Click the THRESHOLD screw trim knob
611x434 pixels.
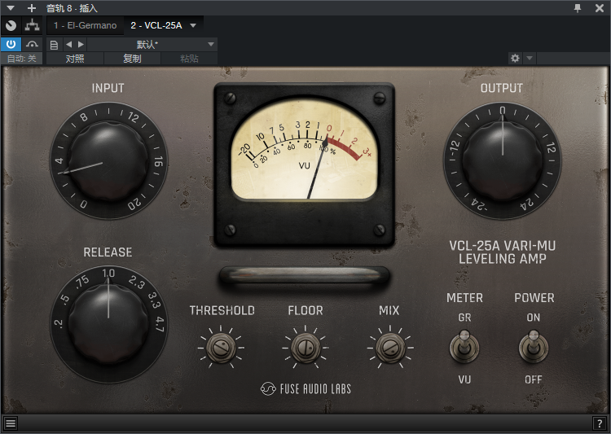coord(221,348)
